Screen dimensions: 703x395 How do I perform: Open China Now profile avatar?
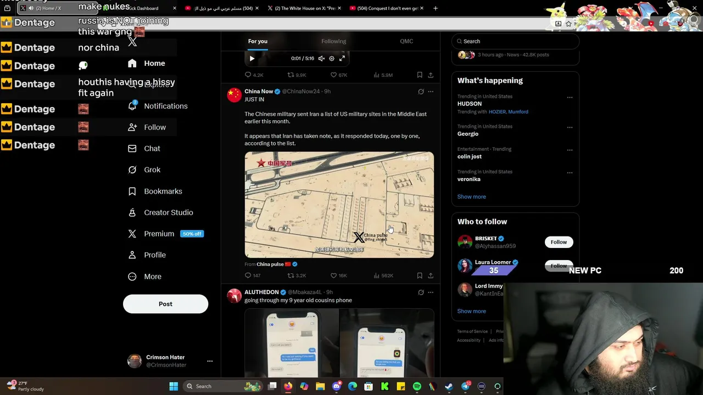(235, 95)
